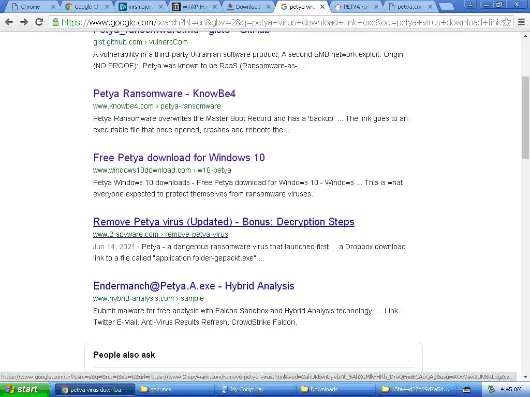
Task: Click the www.2-spyware.com › remove-petya-virus URL
Action: point(160,234)
